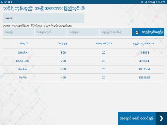Click the product code column header

click(x=144, y=43)
